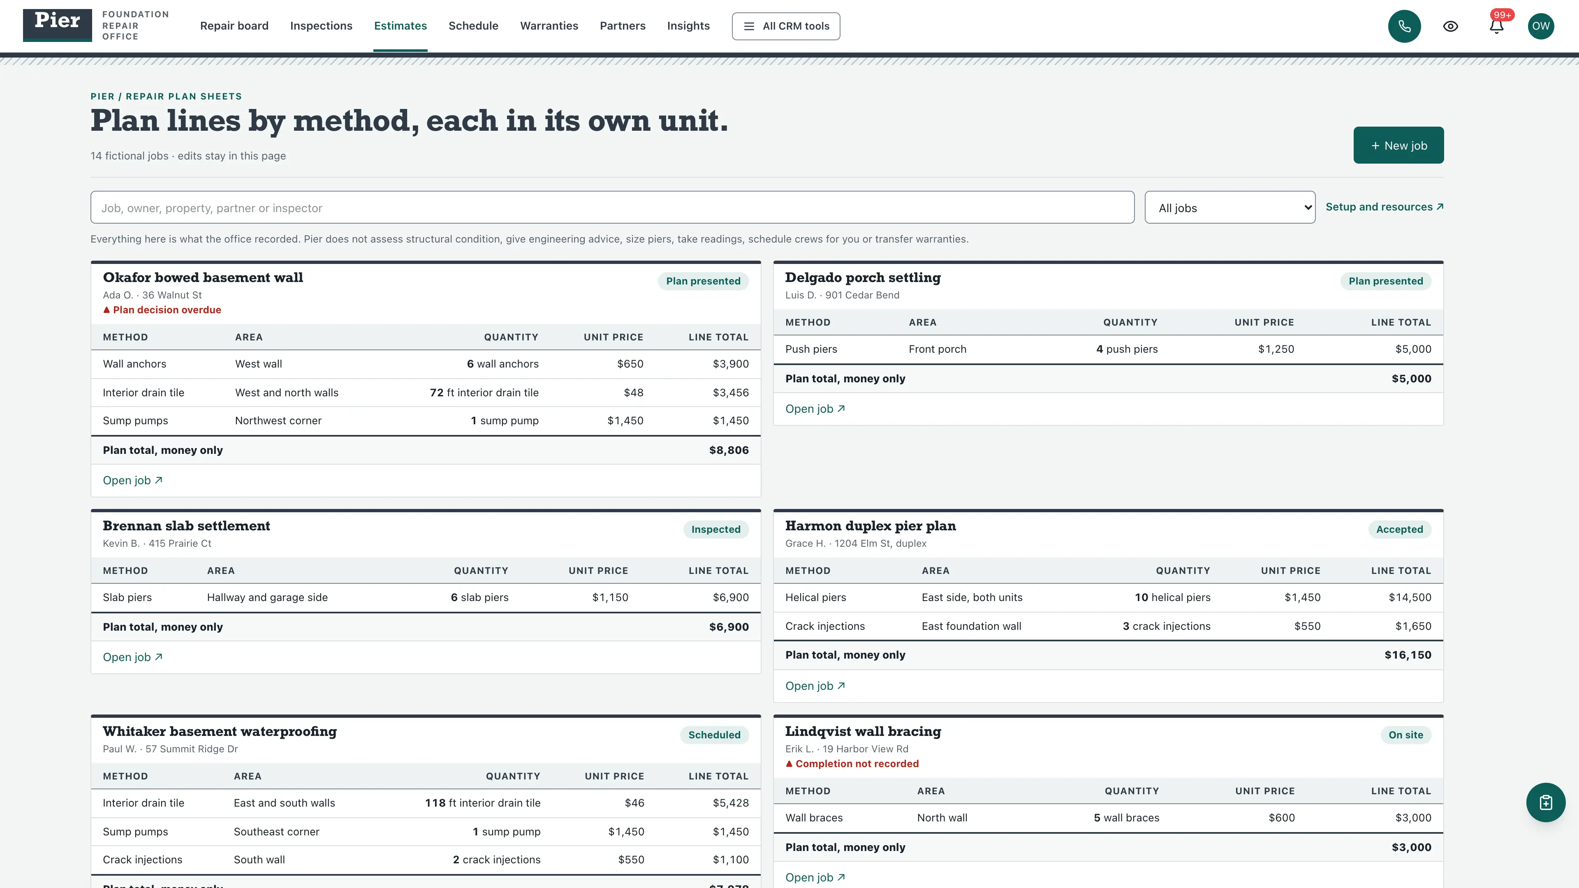Viewport: 1579px width, 888px height.
Task: Click Plan decision overdue warning
Action: pos(162,310)
